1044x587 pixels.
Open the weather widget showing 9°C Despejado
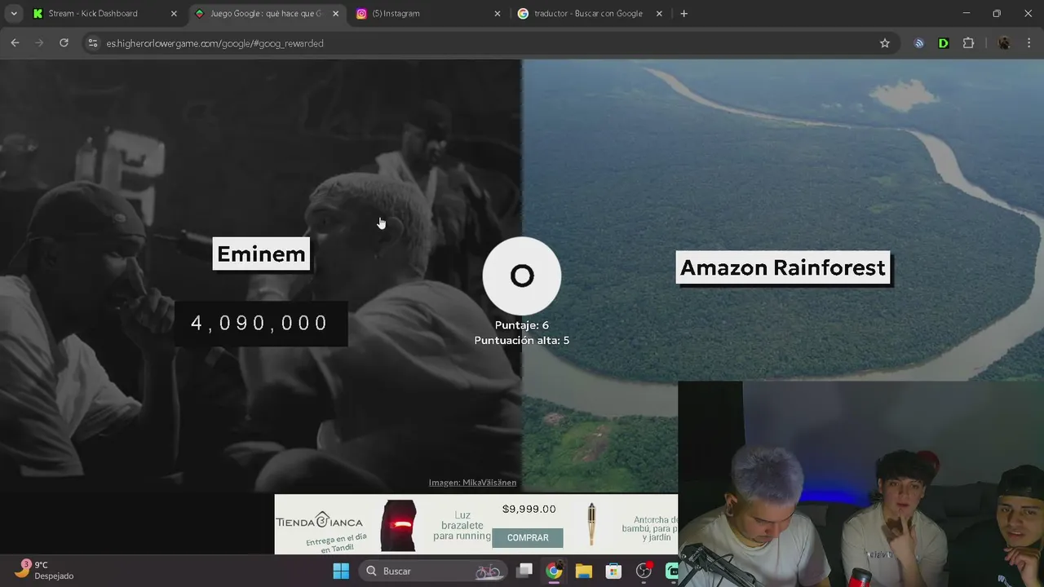click(45, 570)
